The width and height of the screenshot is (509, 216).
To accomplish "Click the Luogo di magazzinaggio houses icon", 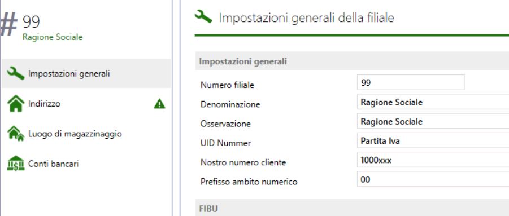I will [16, 134].
